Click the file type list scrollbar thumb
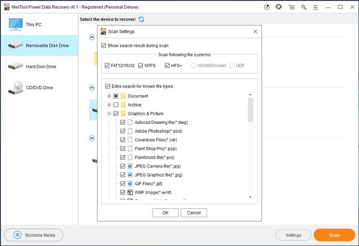359x246 pixels. pyautogui.click(x=251, y=110)
